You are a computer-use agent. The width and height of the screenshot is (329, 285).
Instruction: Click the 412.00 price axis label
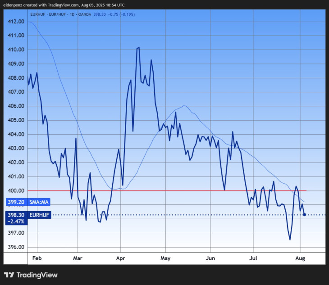[16, 22]
